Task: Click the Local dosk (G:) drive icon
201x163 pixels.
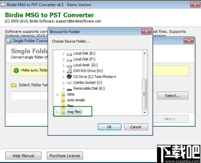Action: (x=69, y=66)
